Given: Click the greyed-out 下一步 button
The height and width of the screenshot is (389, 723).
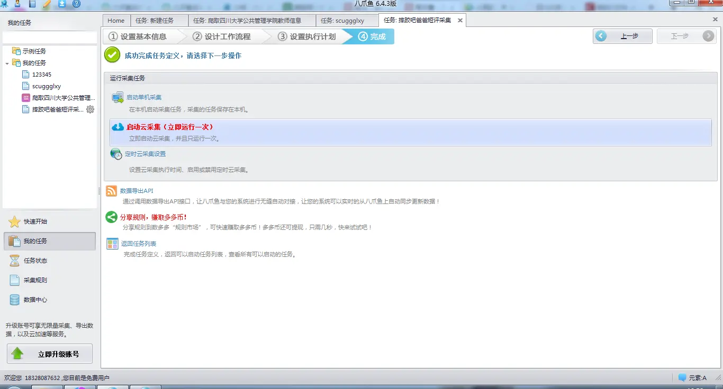Looking at the screenshot, I should coord(686,36).
